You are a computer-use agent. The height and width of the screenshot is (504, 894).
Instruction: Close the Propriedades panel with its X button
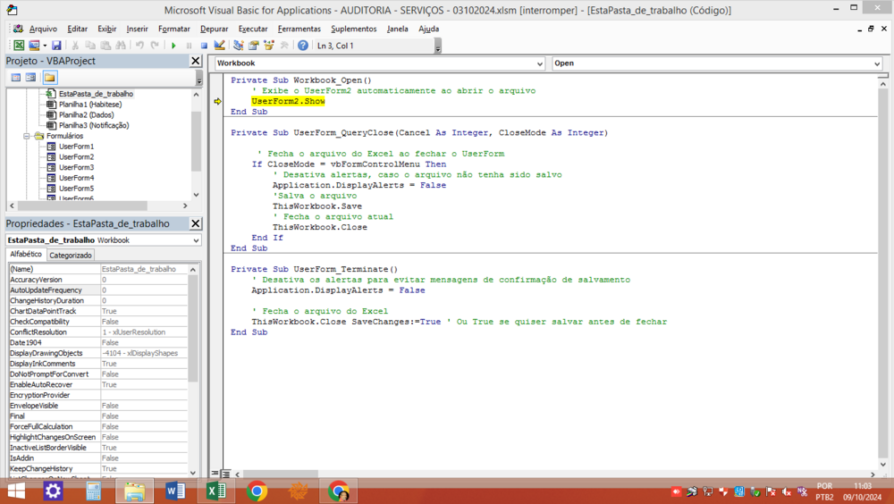click(x=196, y=223)
